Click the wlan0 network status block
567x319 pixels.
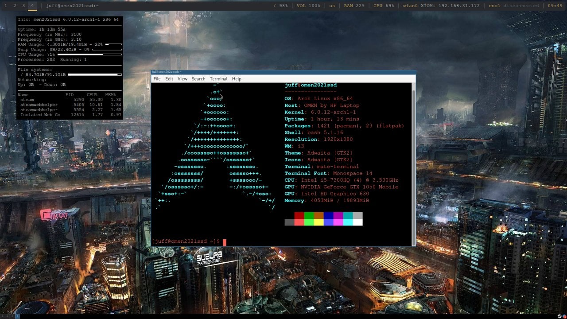(x=441, y=6)
